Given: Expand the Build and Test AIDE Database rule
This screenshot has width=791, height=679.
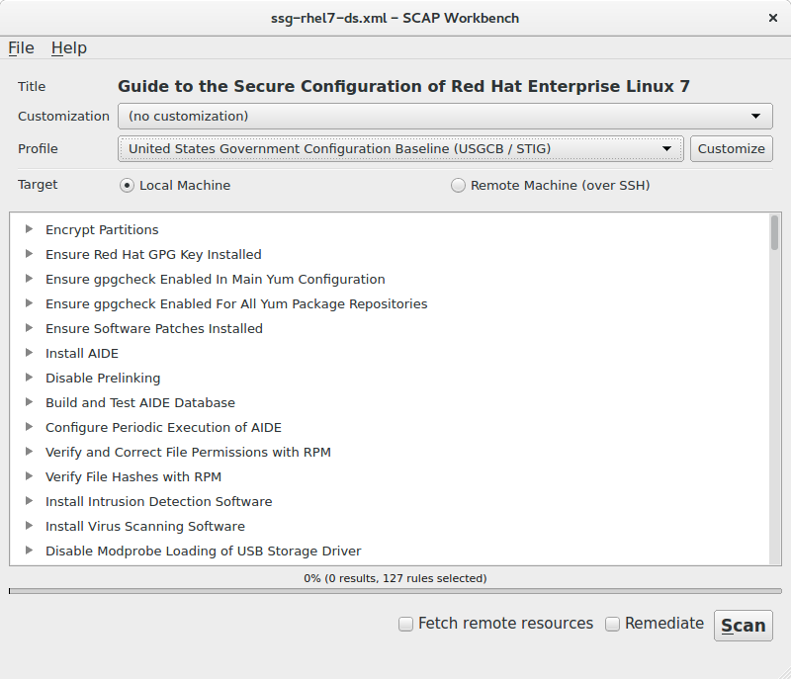Looking at the screenshot, I should click(29, 402).
